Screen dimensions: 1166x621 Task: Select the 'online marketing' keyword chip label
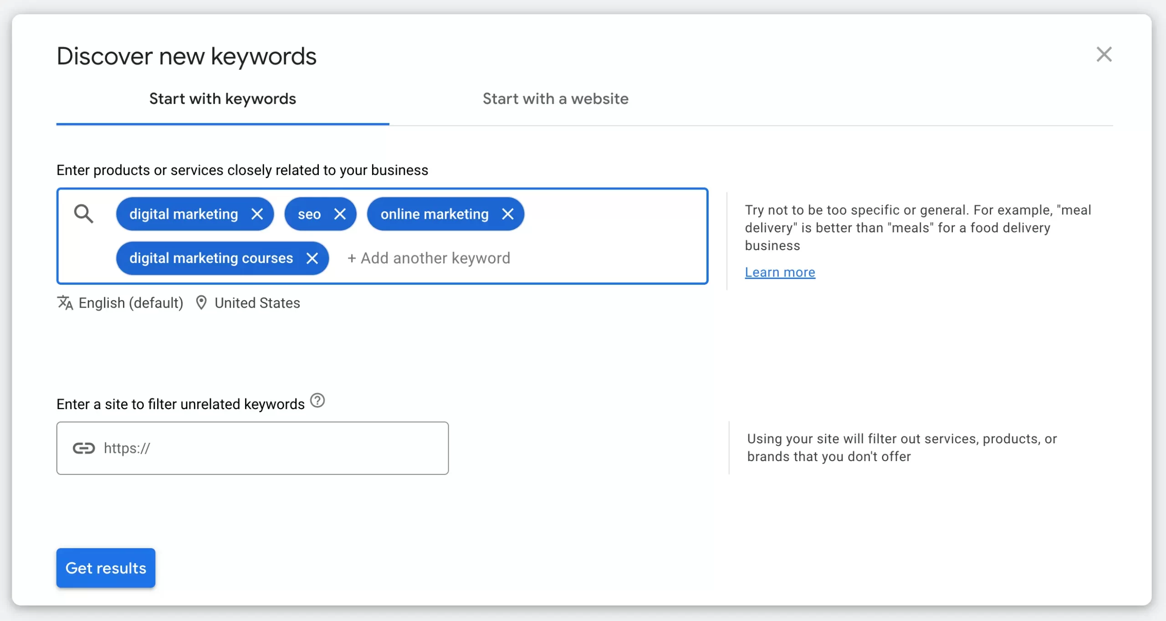434,214
